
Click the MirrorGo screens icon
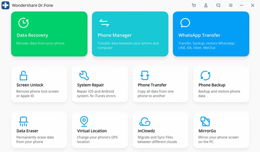pos(205,122)
